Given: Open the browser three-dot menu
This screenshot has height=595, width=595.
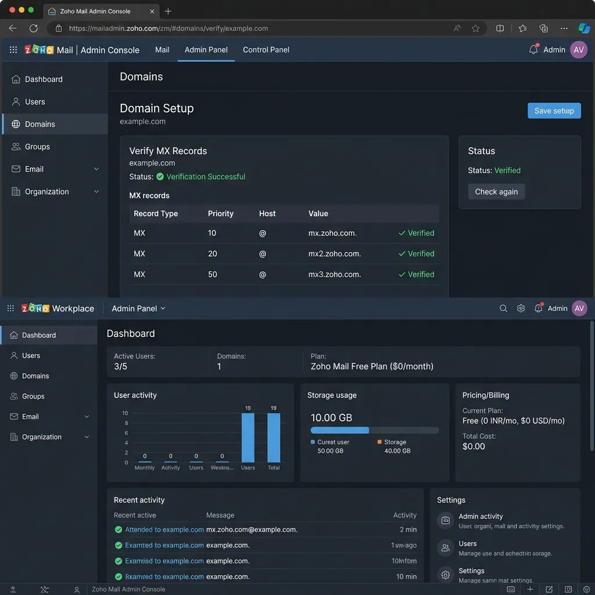Looking at the screenshot, I should tap(564, 28).
